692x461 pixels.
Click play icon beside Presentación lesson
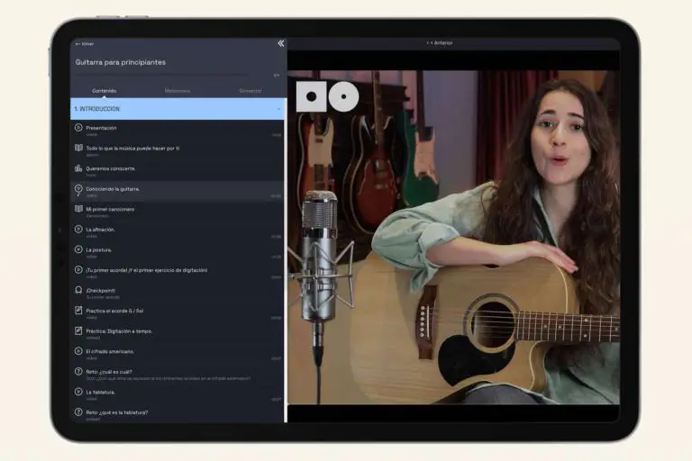point(78,129)
